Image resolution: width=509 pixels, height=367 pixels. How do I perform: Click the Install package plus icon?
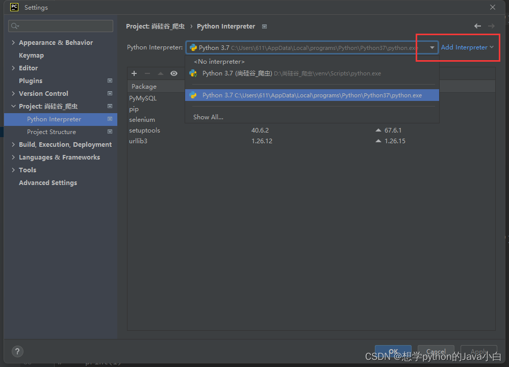[134, 73]
